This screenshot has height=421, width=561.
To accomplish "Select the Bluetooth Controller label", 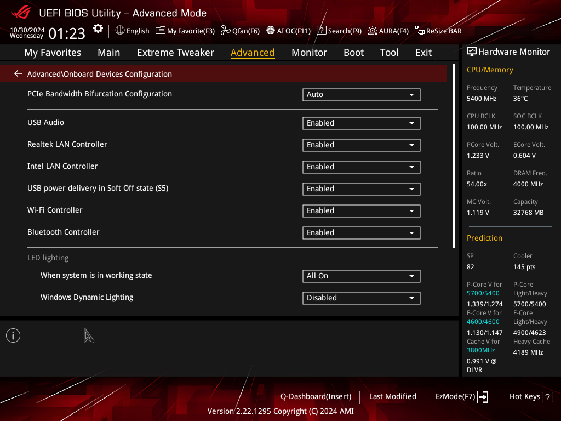I will pyautogui.click(x=64, y=232).
